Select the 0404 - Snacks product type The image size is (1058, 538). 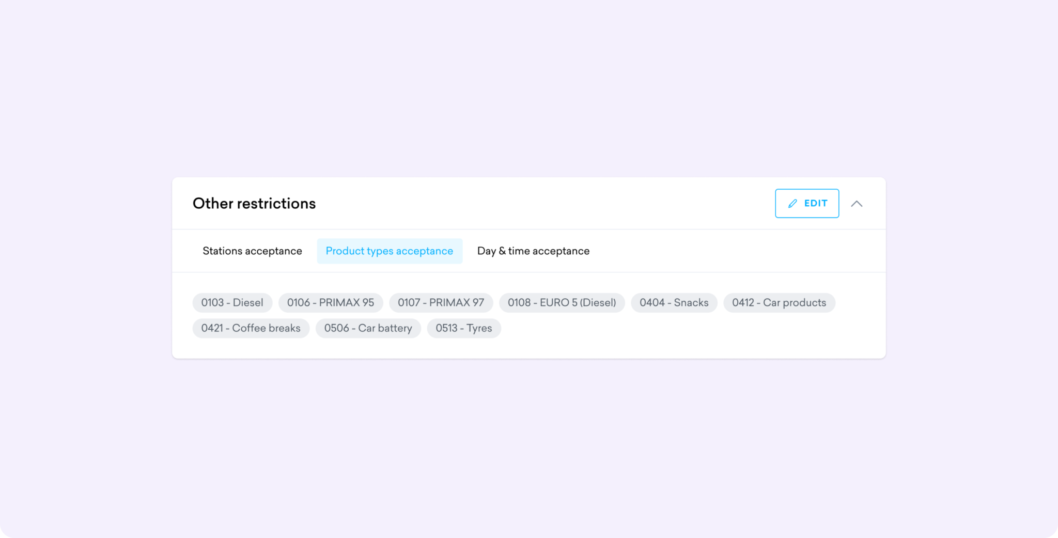coord(674,302)
